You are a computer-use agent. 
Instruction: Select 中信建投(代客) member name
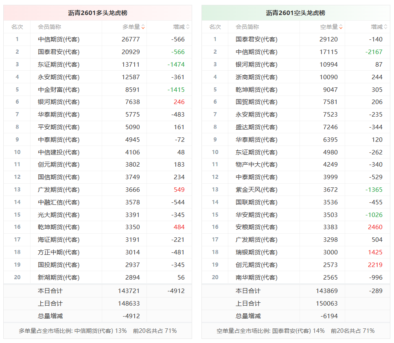[59, 152]
